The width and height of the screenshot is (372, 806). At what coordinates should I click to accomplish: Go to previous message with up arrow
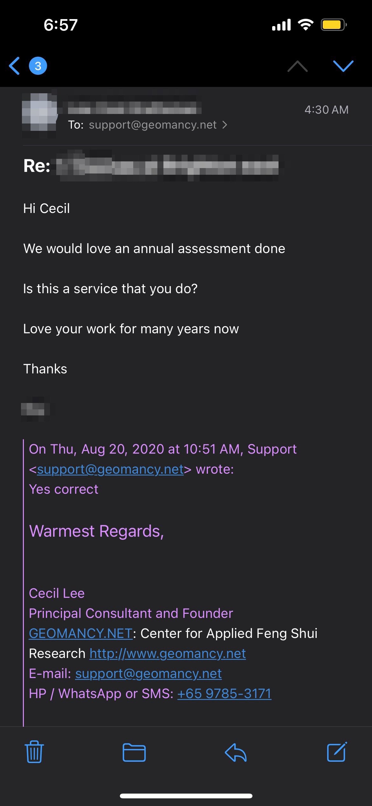click(297, 66)
